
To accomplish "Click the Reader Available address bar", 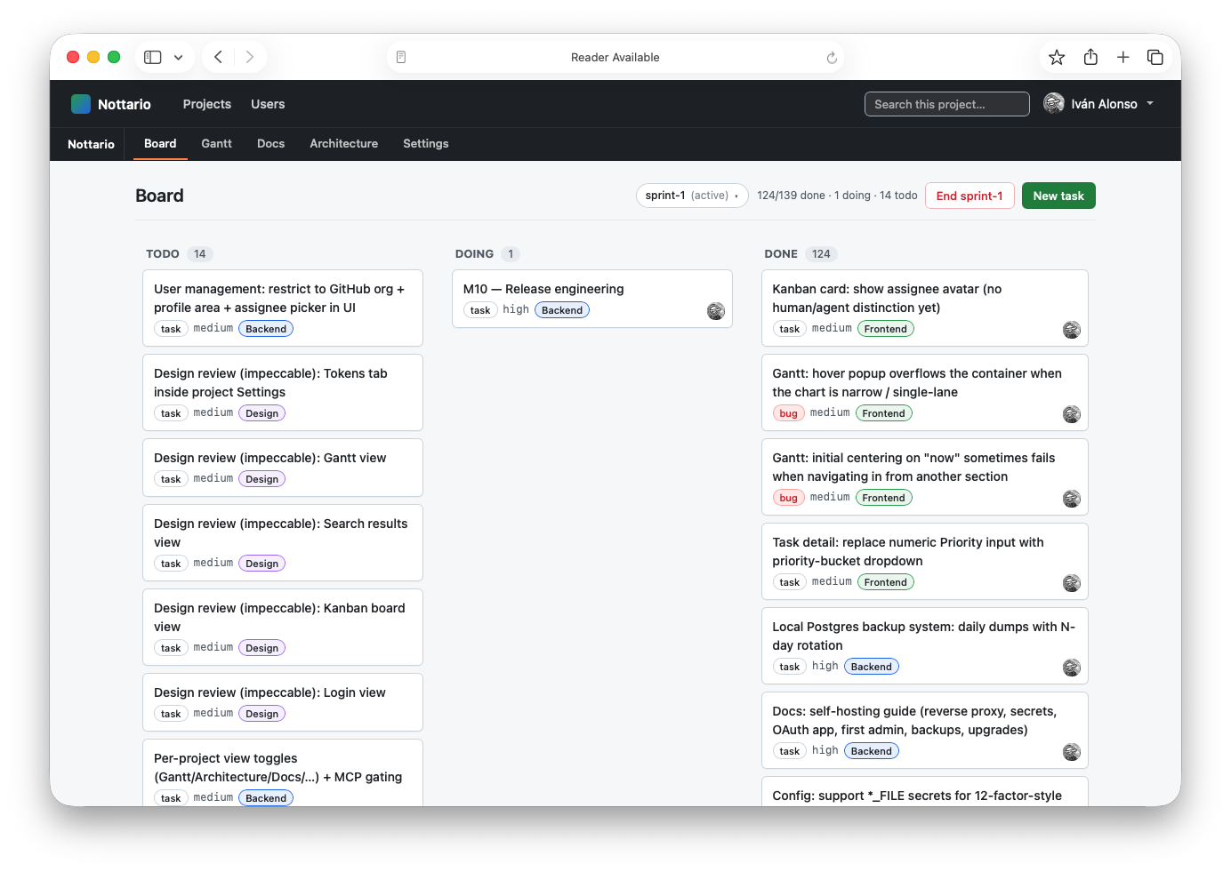I will pyautogui.click(x=615, y=57).
